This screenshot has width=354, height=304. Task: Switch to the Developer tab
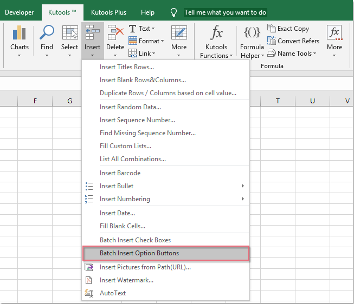[19, 12]
